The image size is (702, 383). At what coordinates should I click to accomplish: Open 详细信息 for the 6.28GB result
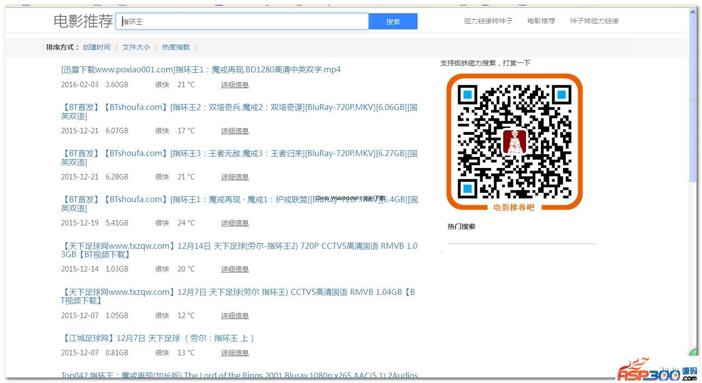[x=235, y=177]
